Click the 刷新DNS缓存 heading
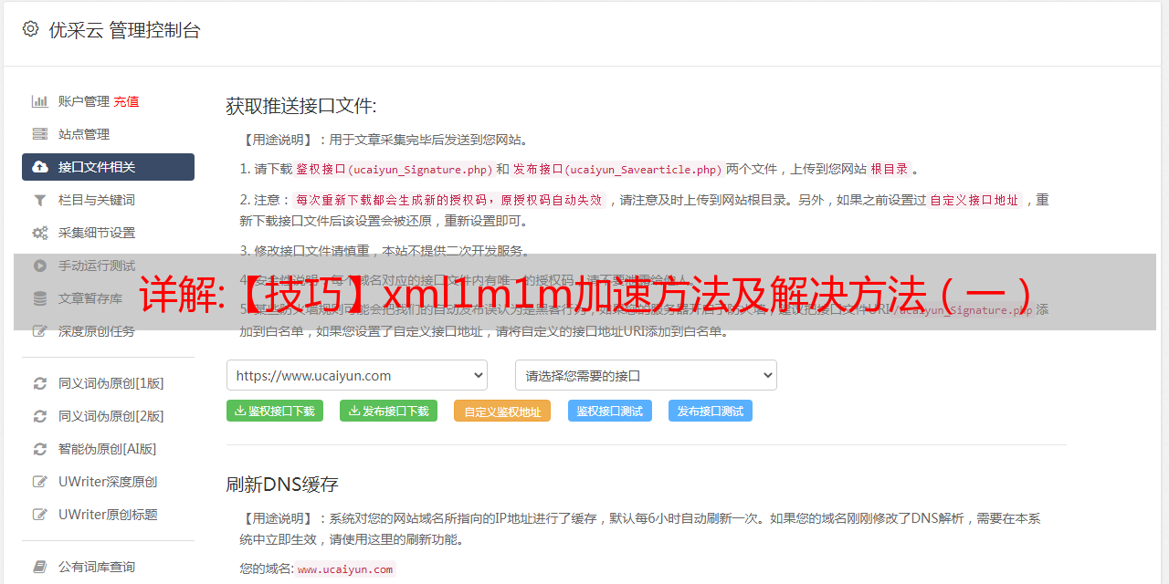The width and height of the screenshot is (1169, 584). click(x=282, y=484)
